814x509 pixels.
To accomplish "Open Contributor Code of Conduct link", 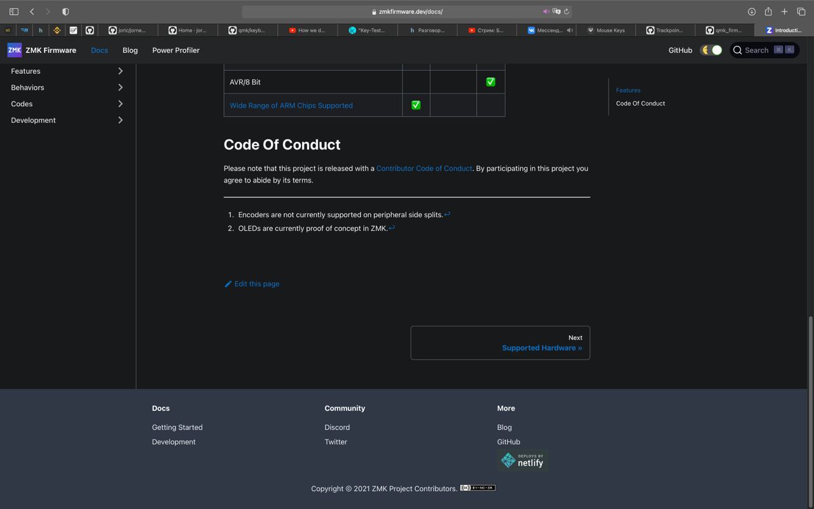I will (x=424, y=169).
